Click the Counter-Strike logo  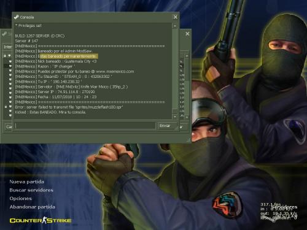41,220
